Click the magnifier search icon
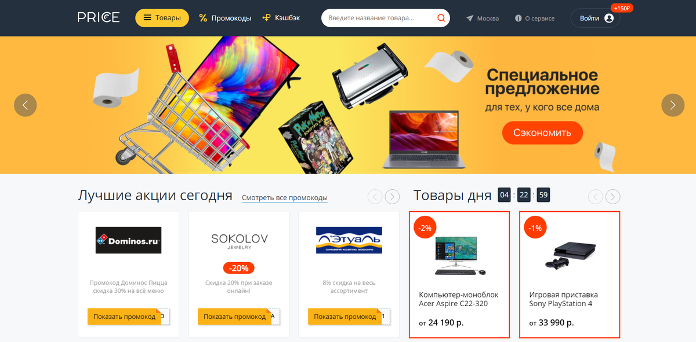This screenshot has height=342, width=696. 441,18
